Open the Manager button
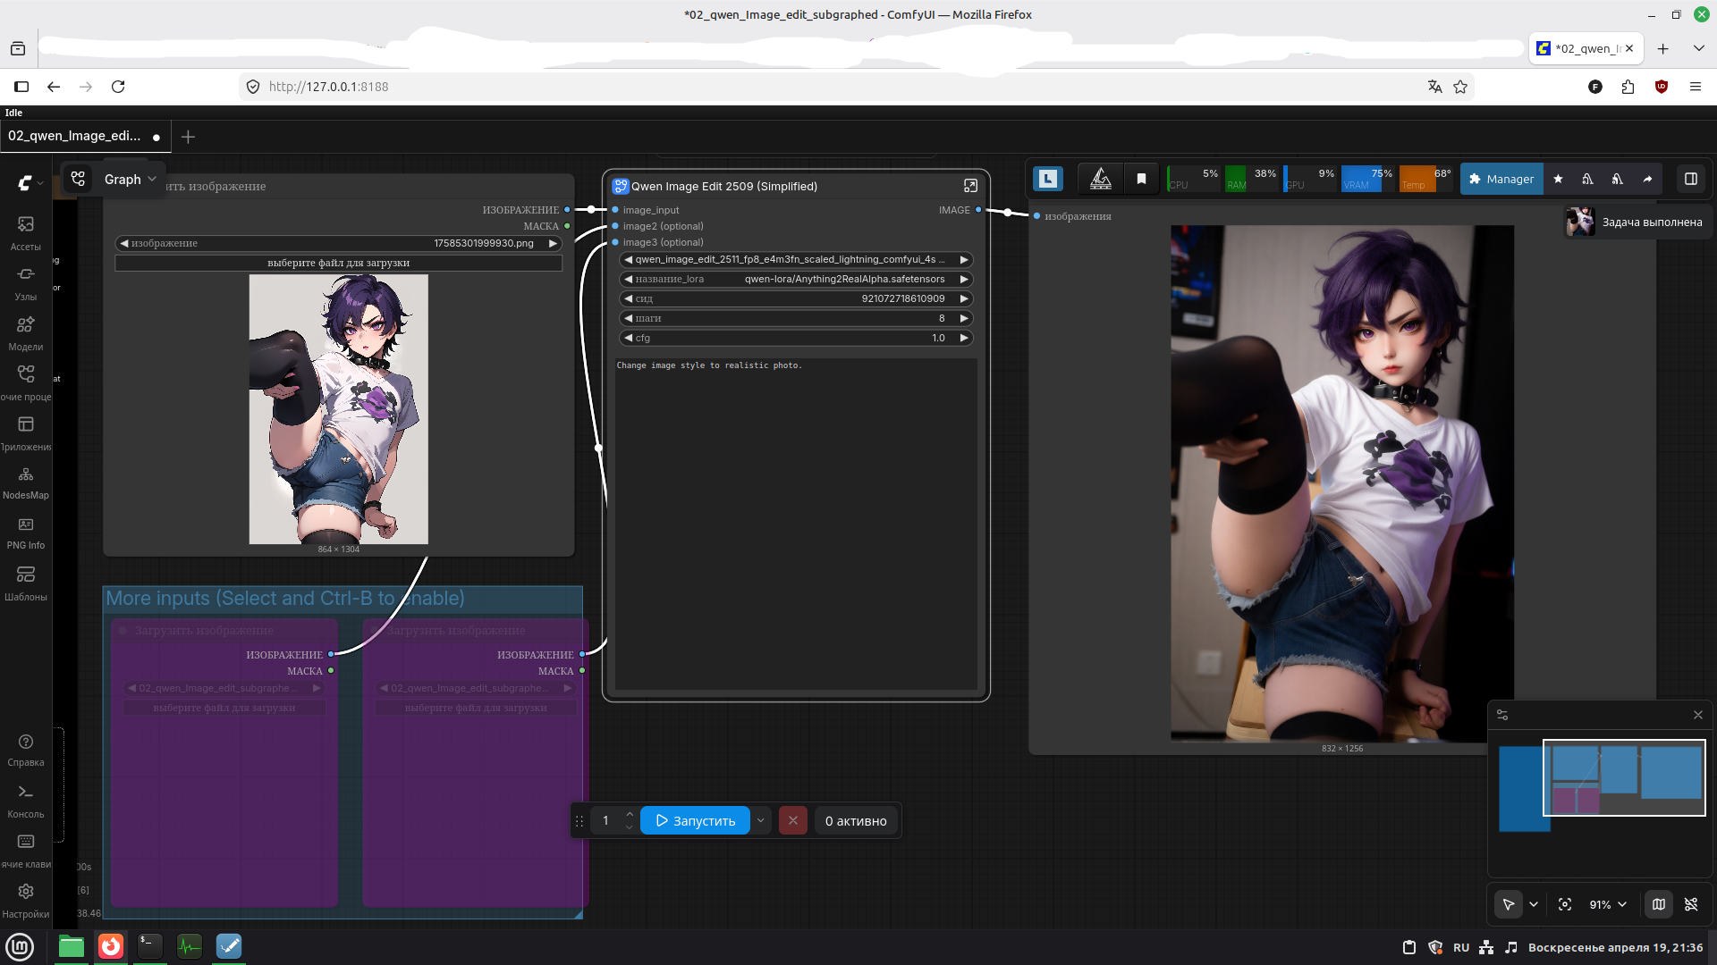The image size is (1717, 965). pos(1501,179)
